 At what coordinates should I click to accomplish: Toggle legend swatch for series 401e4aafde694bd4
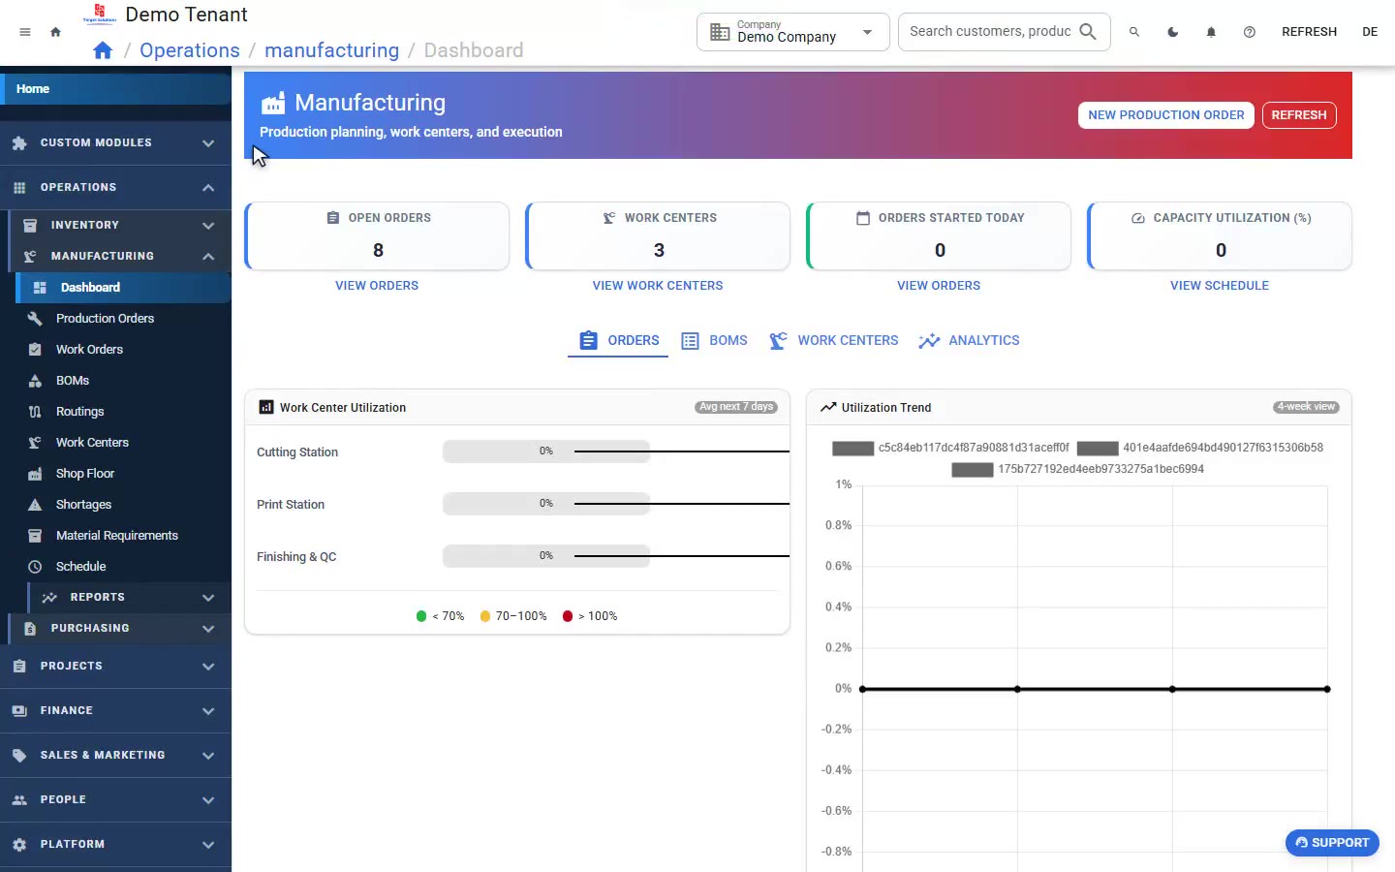click(1098, 448)
